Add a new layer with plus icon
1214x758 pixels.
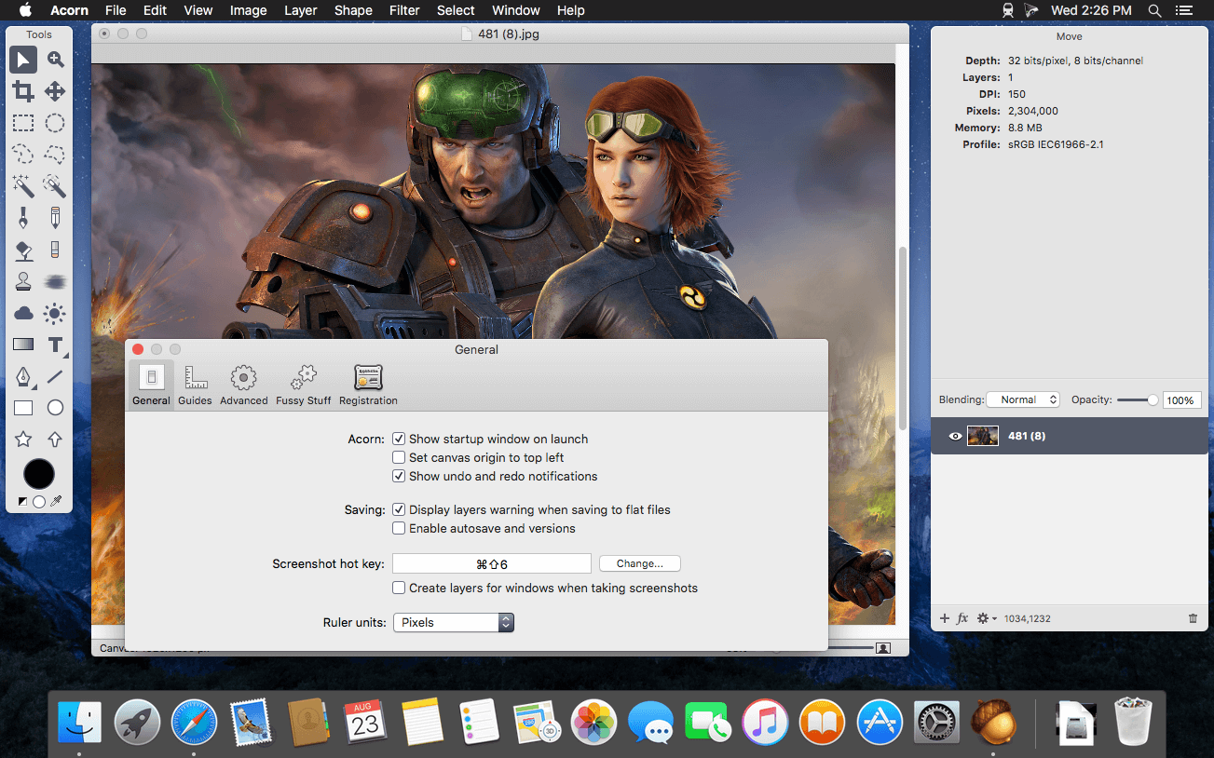click(x=944, y=618)
